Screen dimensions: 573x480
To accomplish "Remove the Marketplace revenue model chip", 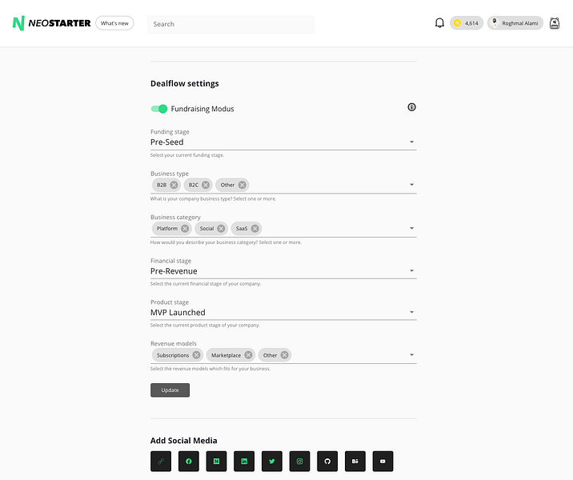I will click(x=249, y=355).
